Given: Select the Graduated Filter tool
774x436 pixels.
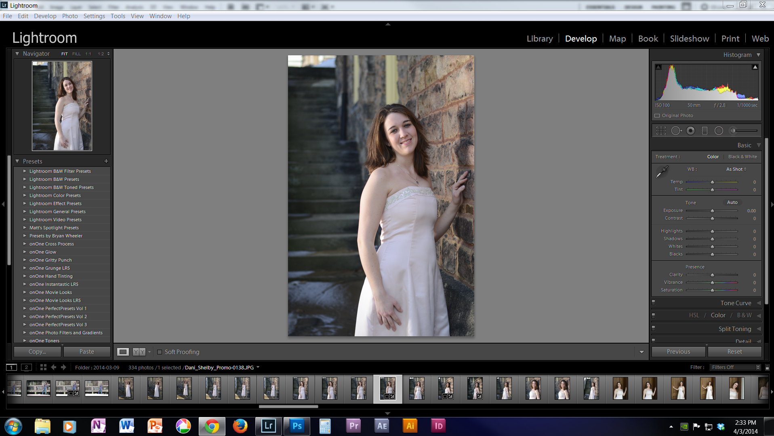Looking at the screenshot, I should coord(705,131).
